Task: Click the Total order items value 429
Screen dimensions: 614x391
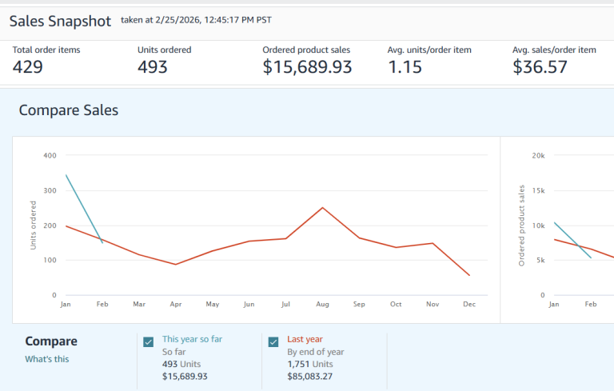Action: (x=28, y=67)
